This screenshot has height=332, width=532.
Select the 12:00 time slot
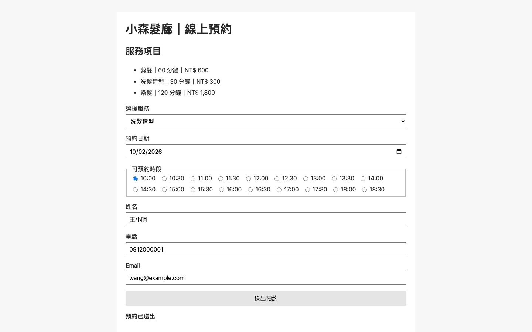click(x=248, y=179)
